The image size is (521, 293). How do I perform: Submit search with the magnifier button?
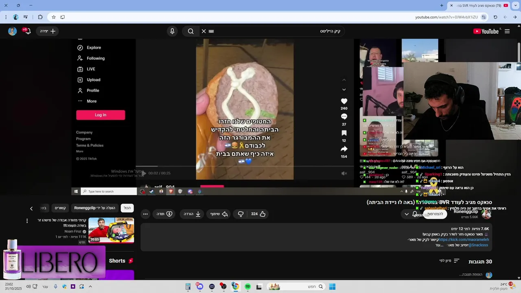pyautogui.click(x=190, y=31)
